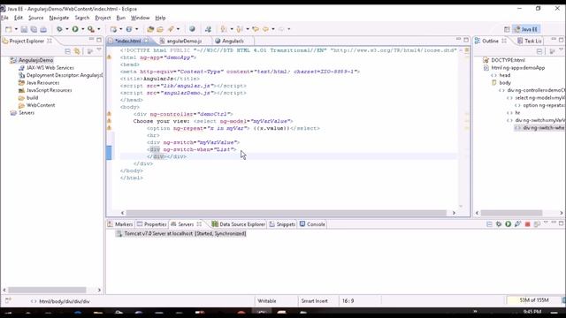Select Tomcat v7.0 Server at localhost

(x=185, y=233)
